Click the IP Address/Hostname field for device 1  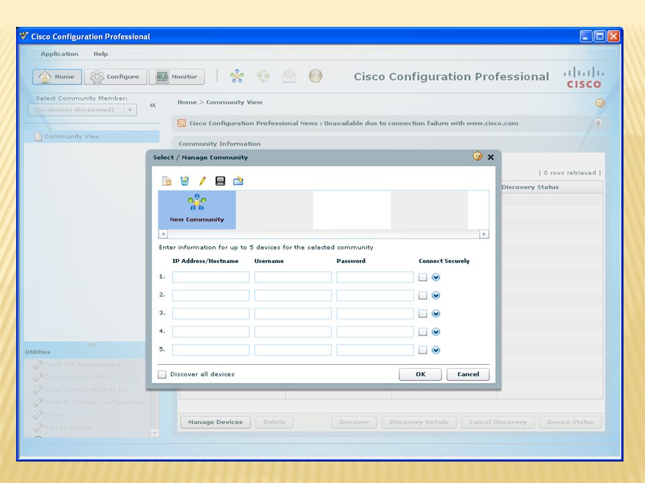[210, 277]
